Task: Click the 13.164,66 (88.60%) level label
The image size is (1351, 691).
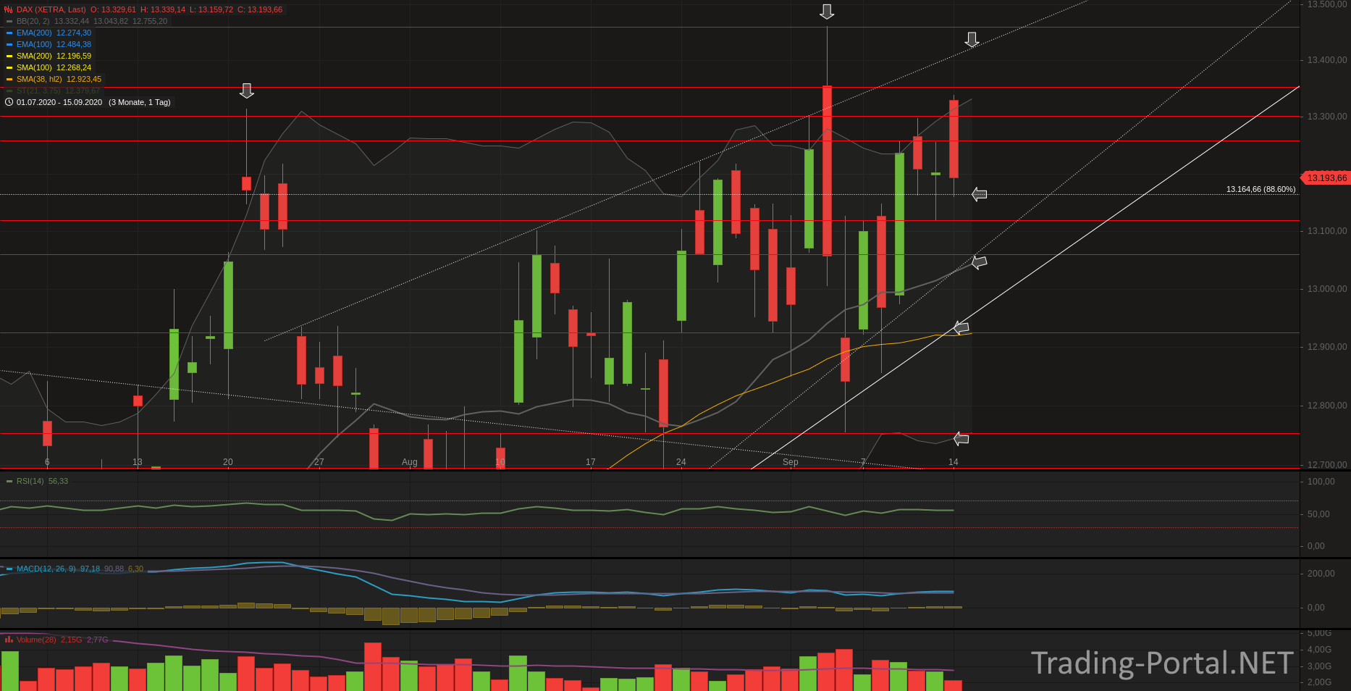Action: (1260, 190)
